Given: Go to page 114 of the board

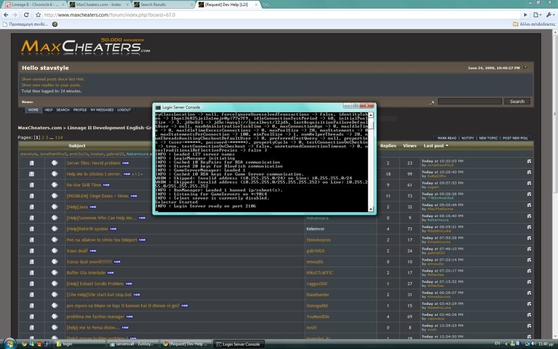Looking at the screenshot, I should pos(59,137).
